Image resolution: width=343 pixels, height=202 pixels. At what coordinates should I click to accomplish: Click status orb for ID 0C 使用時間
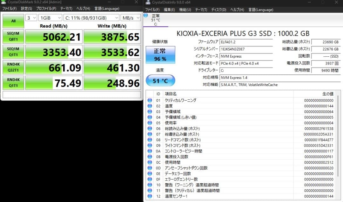[150, 162]
